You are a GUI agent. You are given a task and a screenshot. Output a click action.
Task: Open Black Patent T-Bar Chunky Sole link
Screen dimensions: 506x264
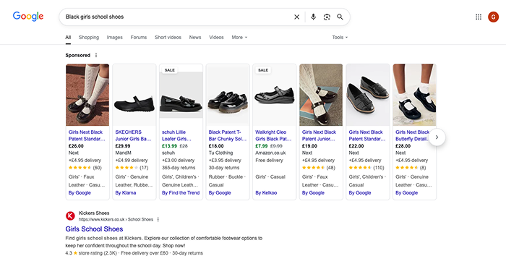tap(228, 135)
